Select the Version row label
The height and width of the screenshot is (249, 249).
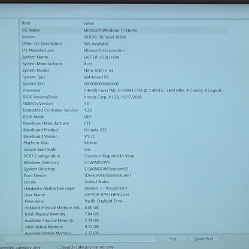point(29,37)
